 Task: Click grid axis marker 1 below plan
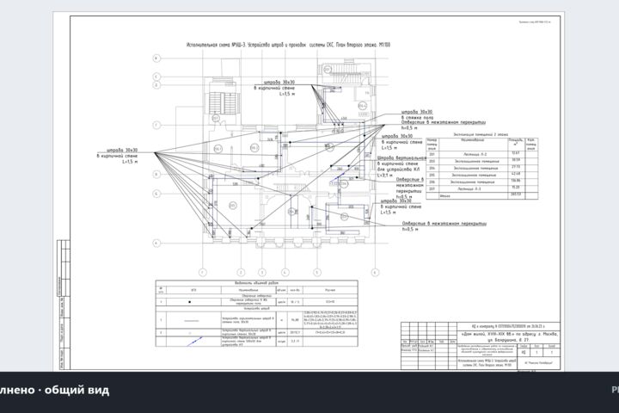(x=203, y=272)
